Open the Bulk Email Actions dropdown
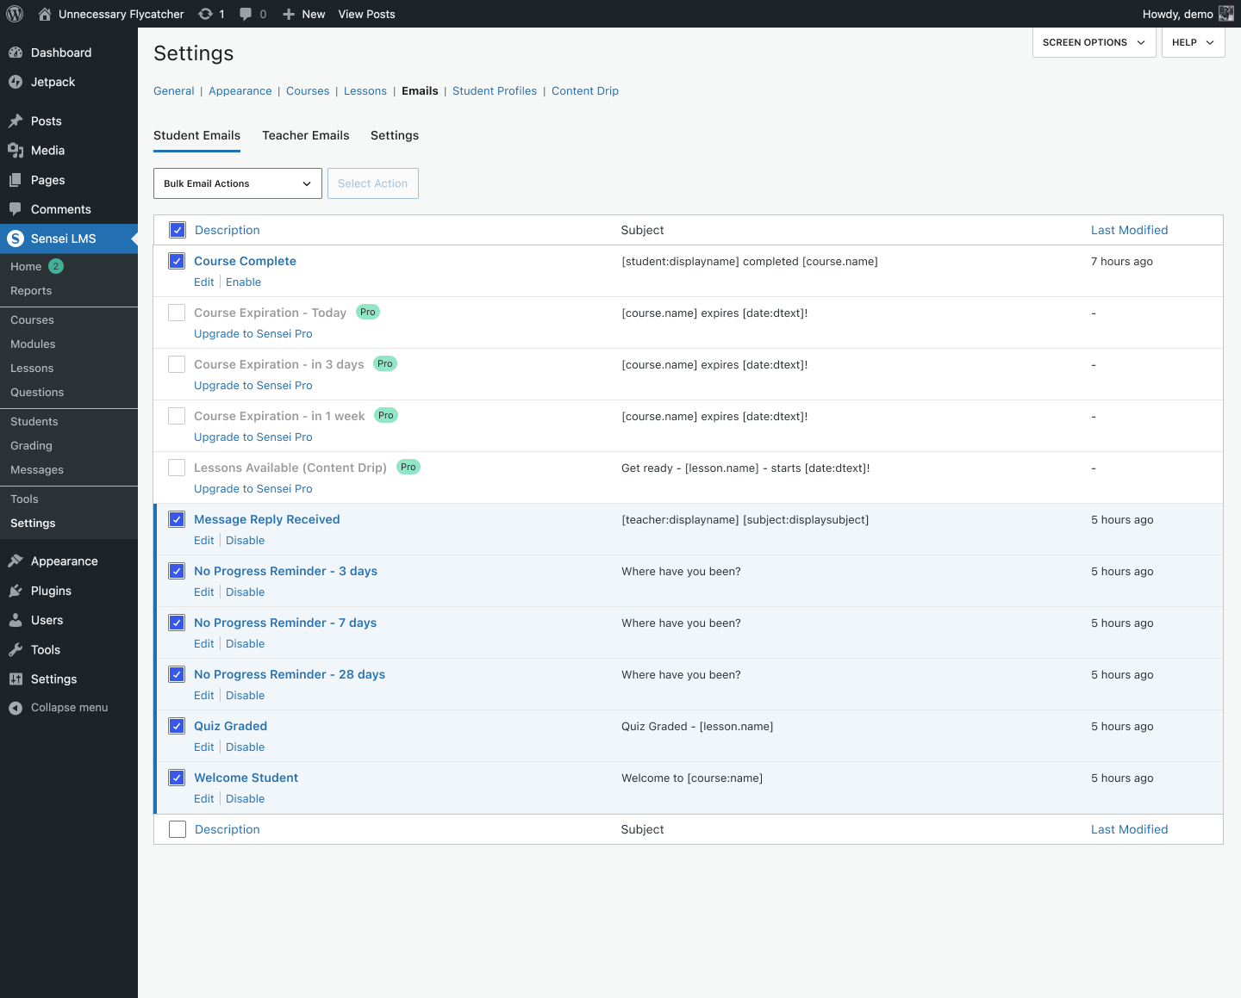1241x998 pixels. pyautogui.click(x=237, y=183)
